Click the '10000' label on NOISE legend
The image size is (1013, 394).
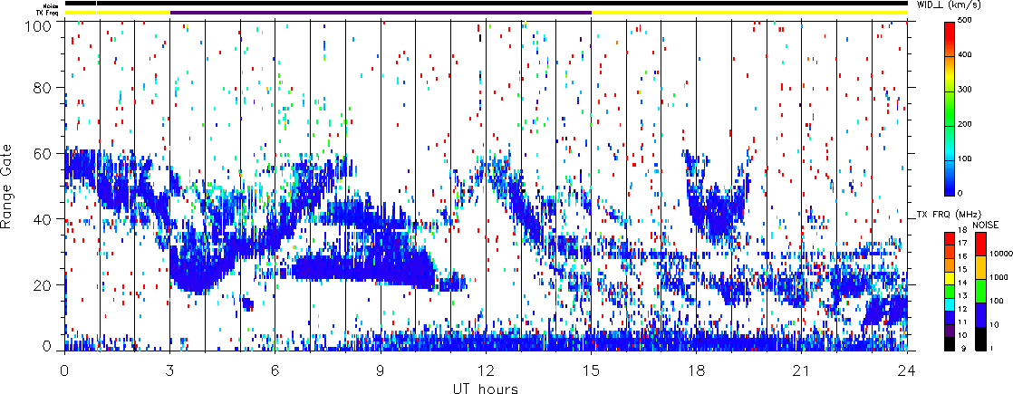[x=1000, y=254]
